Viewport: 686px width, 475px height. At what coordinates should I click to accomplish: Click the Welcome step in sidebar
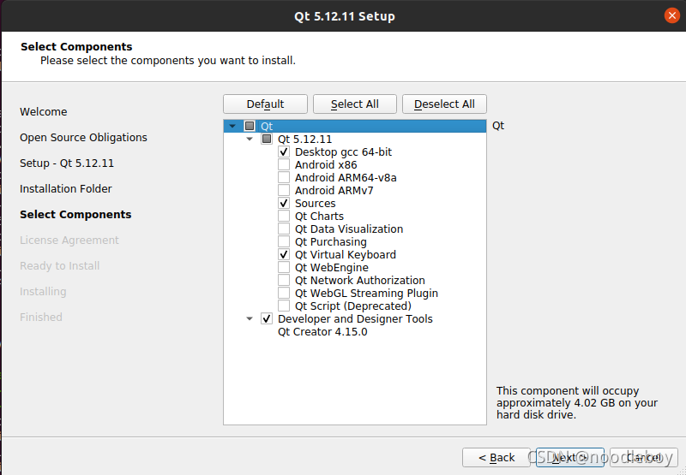[x=44, y=112]
